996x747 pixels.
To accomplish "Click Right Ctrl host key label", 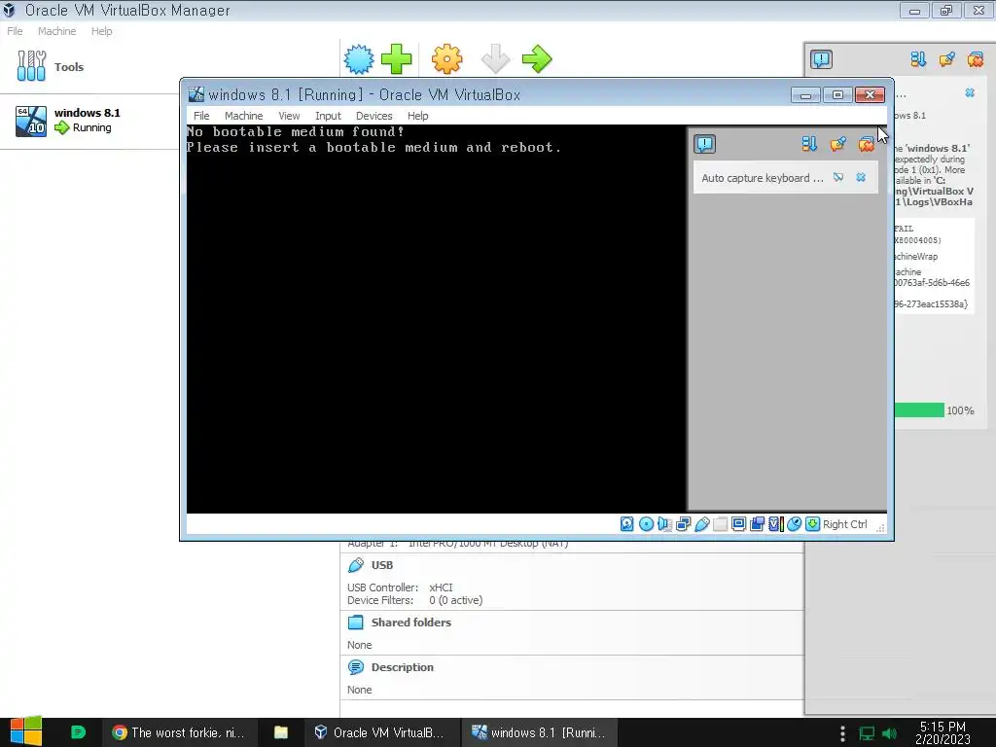I will (845, 524).
